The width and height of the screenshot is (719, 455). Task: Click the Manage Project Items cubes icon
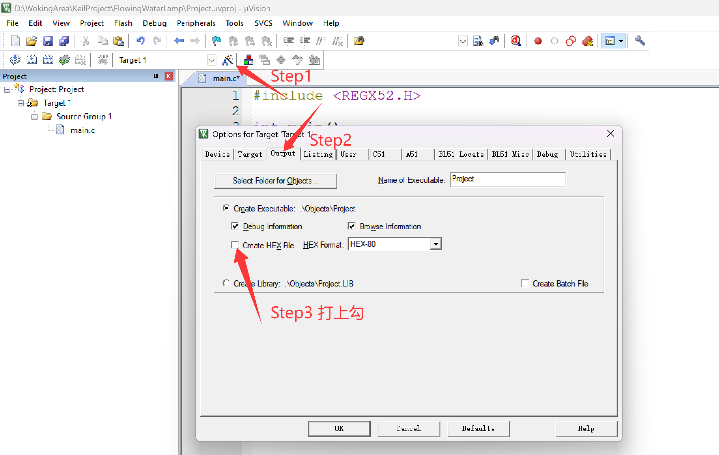(x=248, y=60)
